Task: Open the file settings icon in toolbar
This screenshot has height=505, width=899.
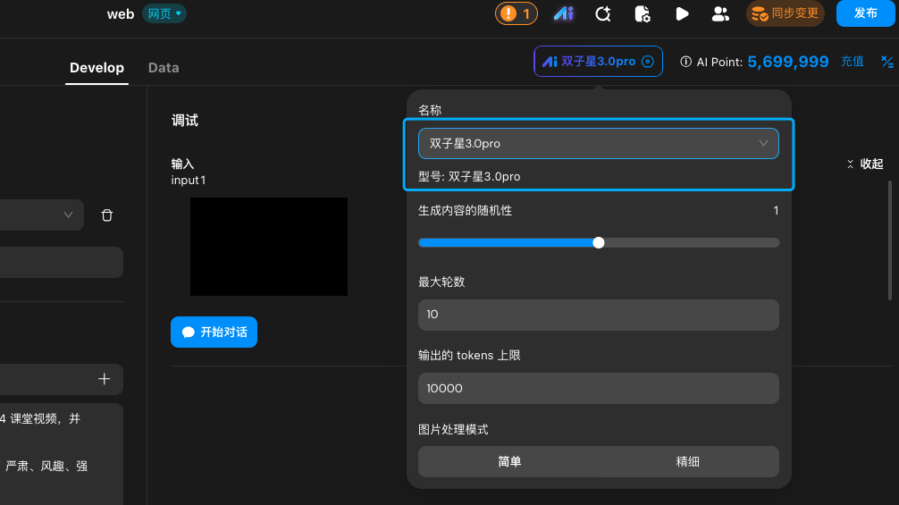Action: [643, 13]
